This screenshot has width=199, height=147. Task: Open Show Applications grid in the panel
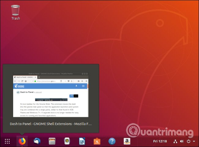pyautogui.click(x=7, y=141)
